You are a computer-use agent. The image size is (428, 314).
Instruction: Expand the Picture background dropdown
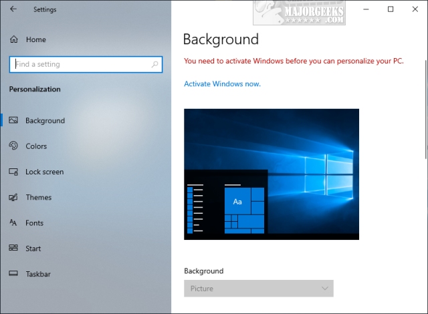(259, 289)
